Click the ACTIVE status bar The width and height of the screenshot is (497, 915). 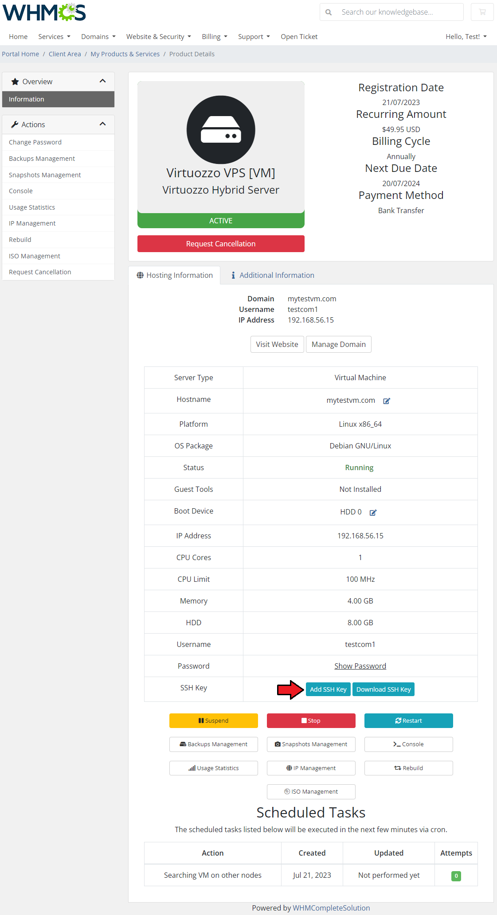pos(221,221)
